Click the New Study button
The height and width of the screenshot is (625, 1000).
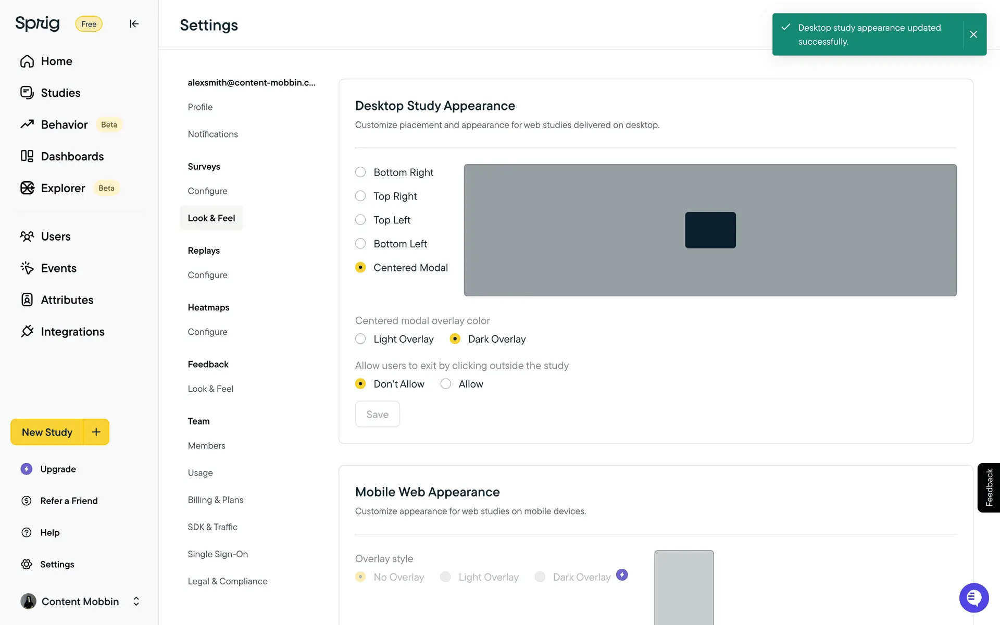(x=47, y=432)
